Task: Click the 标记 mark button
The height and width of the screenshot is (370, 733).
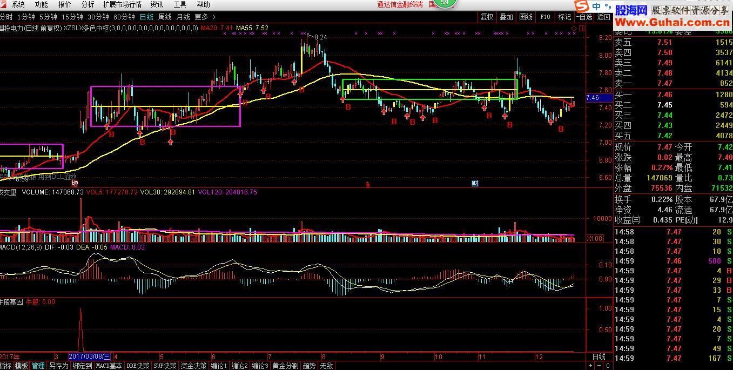Action: click(564, 17)
